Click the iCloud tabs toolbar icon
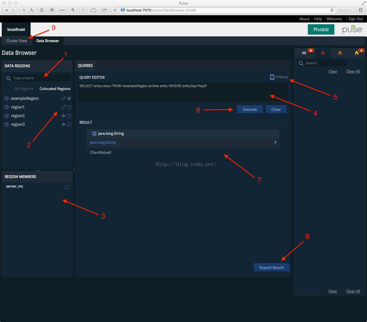This screenshot has height=322, width=367. point(94,10)
